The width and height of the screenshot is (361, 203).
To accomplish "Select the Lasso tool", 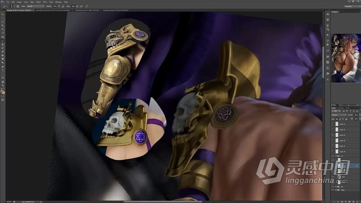I will click(3, 22).
